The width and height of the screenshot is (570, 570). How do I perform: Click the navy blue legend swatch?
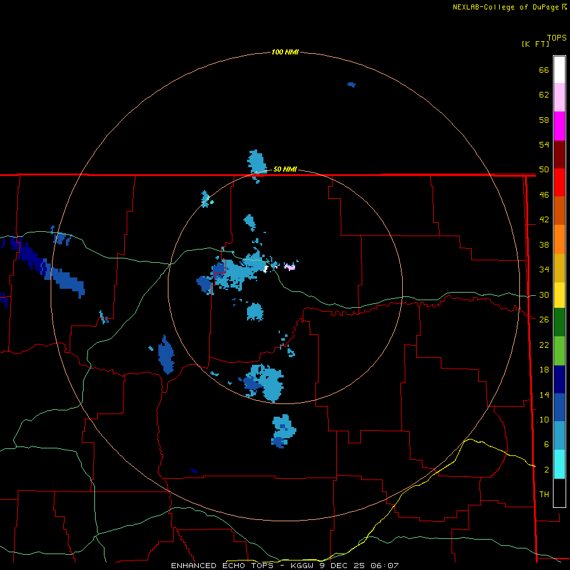coord(559,379)
